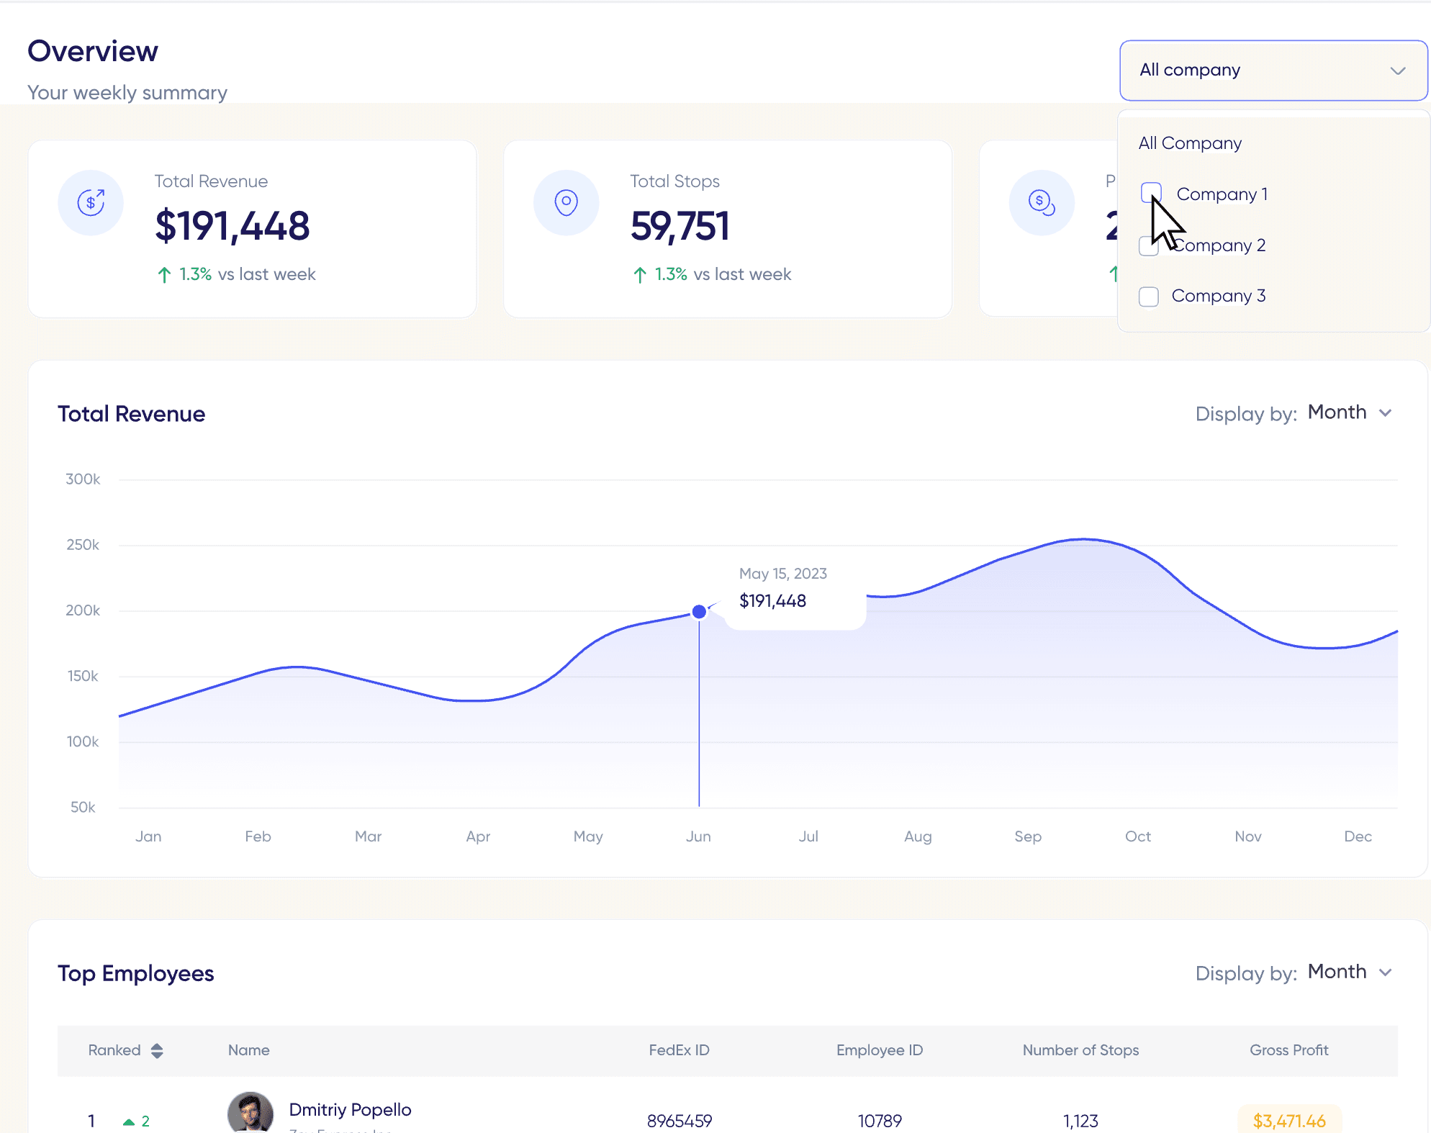Viewport: 1431px width, 1133px height.
Task: Click the green up-arrow next to revenue growth
Action: (x=164, y=274)
